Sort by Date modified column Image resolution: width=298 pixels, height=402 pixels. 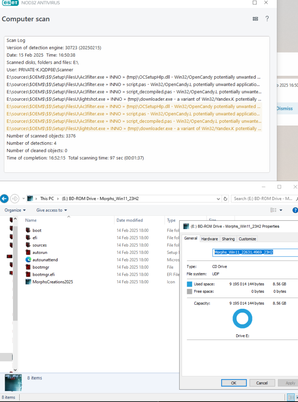[x=129, y=220]
